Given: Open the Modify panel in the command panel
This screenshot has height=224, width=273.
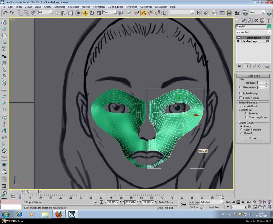Looking at the screenshot, I should pos(243,20).
